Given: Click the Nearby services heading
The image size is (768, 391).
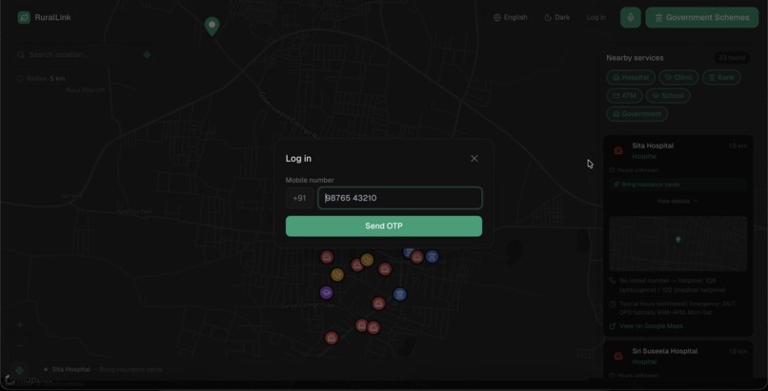Looking at the screenshot, I should pyautogui.click(x=635, y=58).
